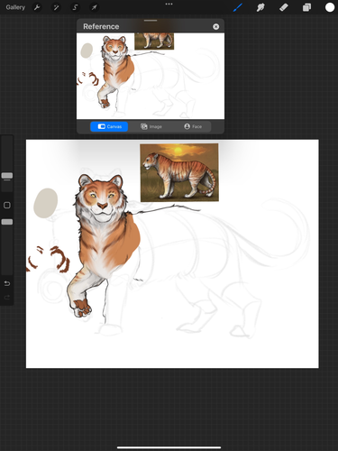Tap the square modify button on sidebar

(7, 205)
